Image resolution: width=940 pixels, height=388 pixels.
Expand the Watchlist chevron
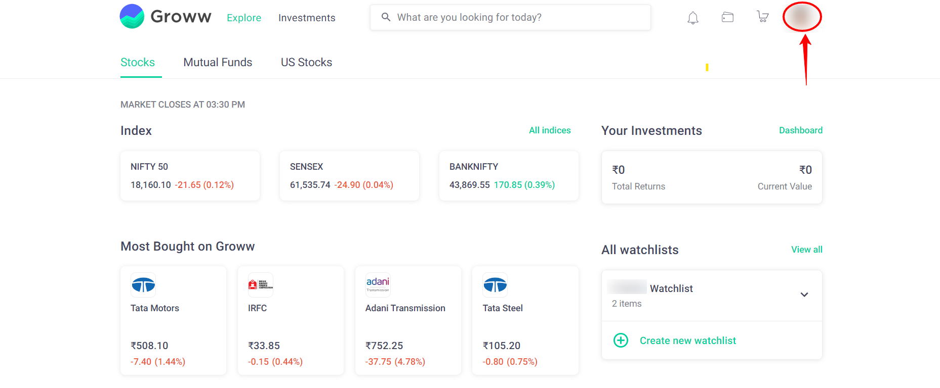[804, 295]
